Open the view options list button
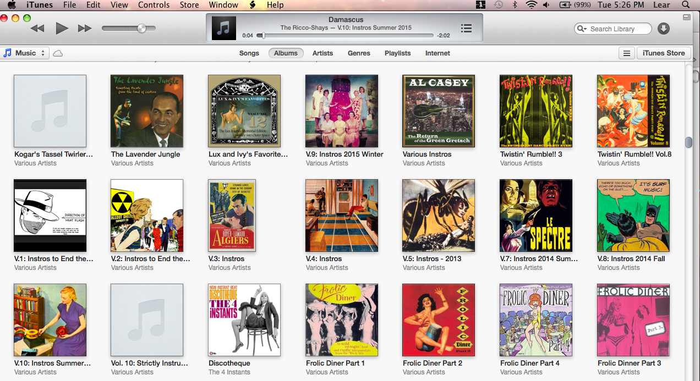Viewport: 700px width, 381px height. (x=626, y=53)
